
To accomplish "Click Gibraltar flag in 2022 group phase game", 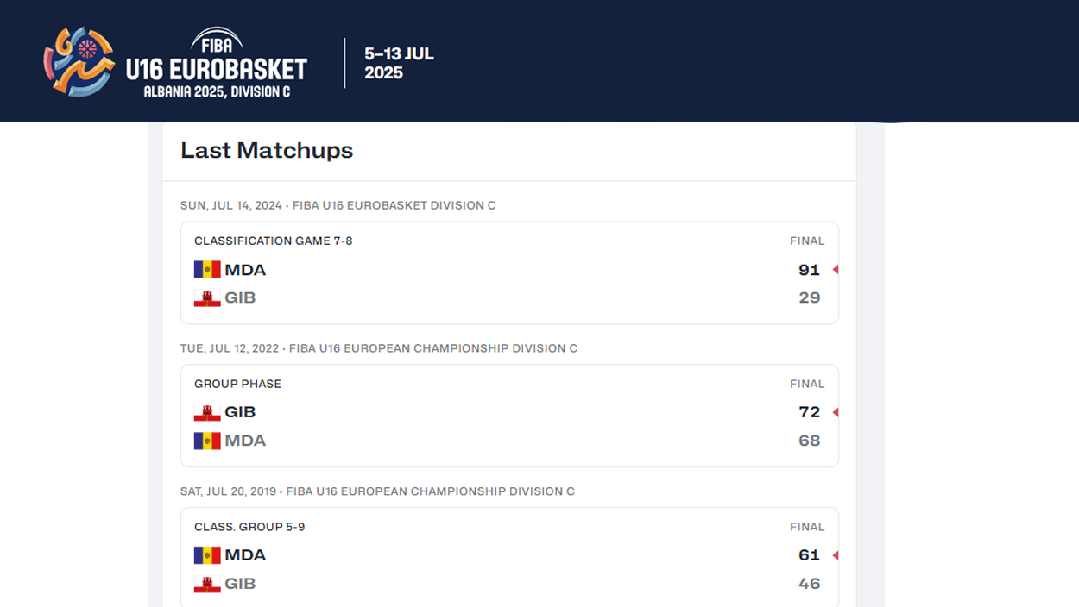I will 207,413.
